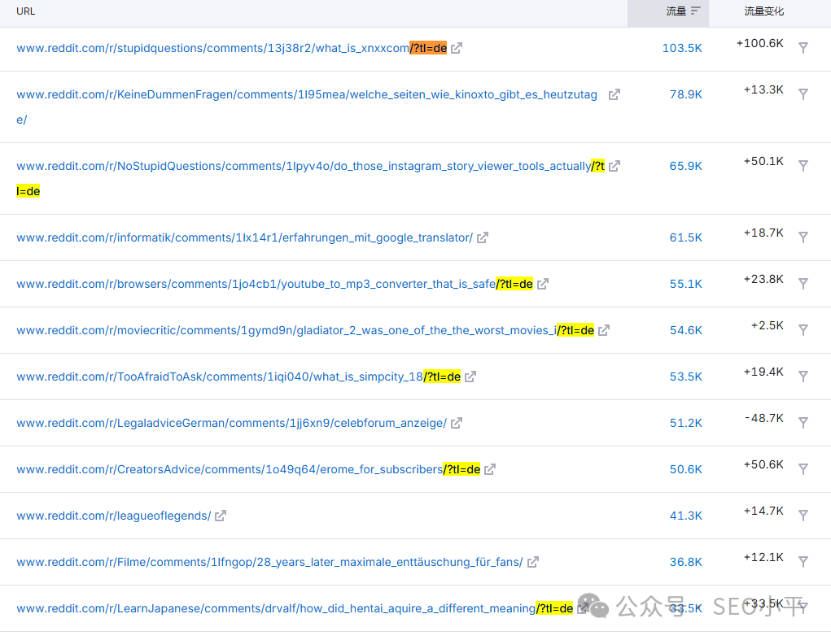The width and height of the screenshot is (831, 640).
Task: Open external link icon for moviecritic gladiator URL
Action: tap(604, 330)
